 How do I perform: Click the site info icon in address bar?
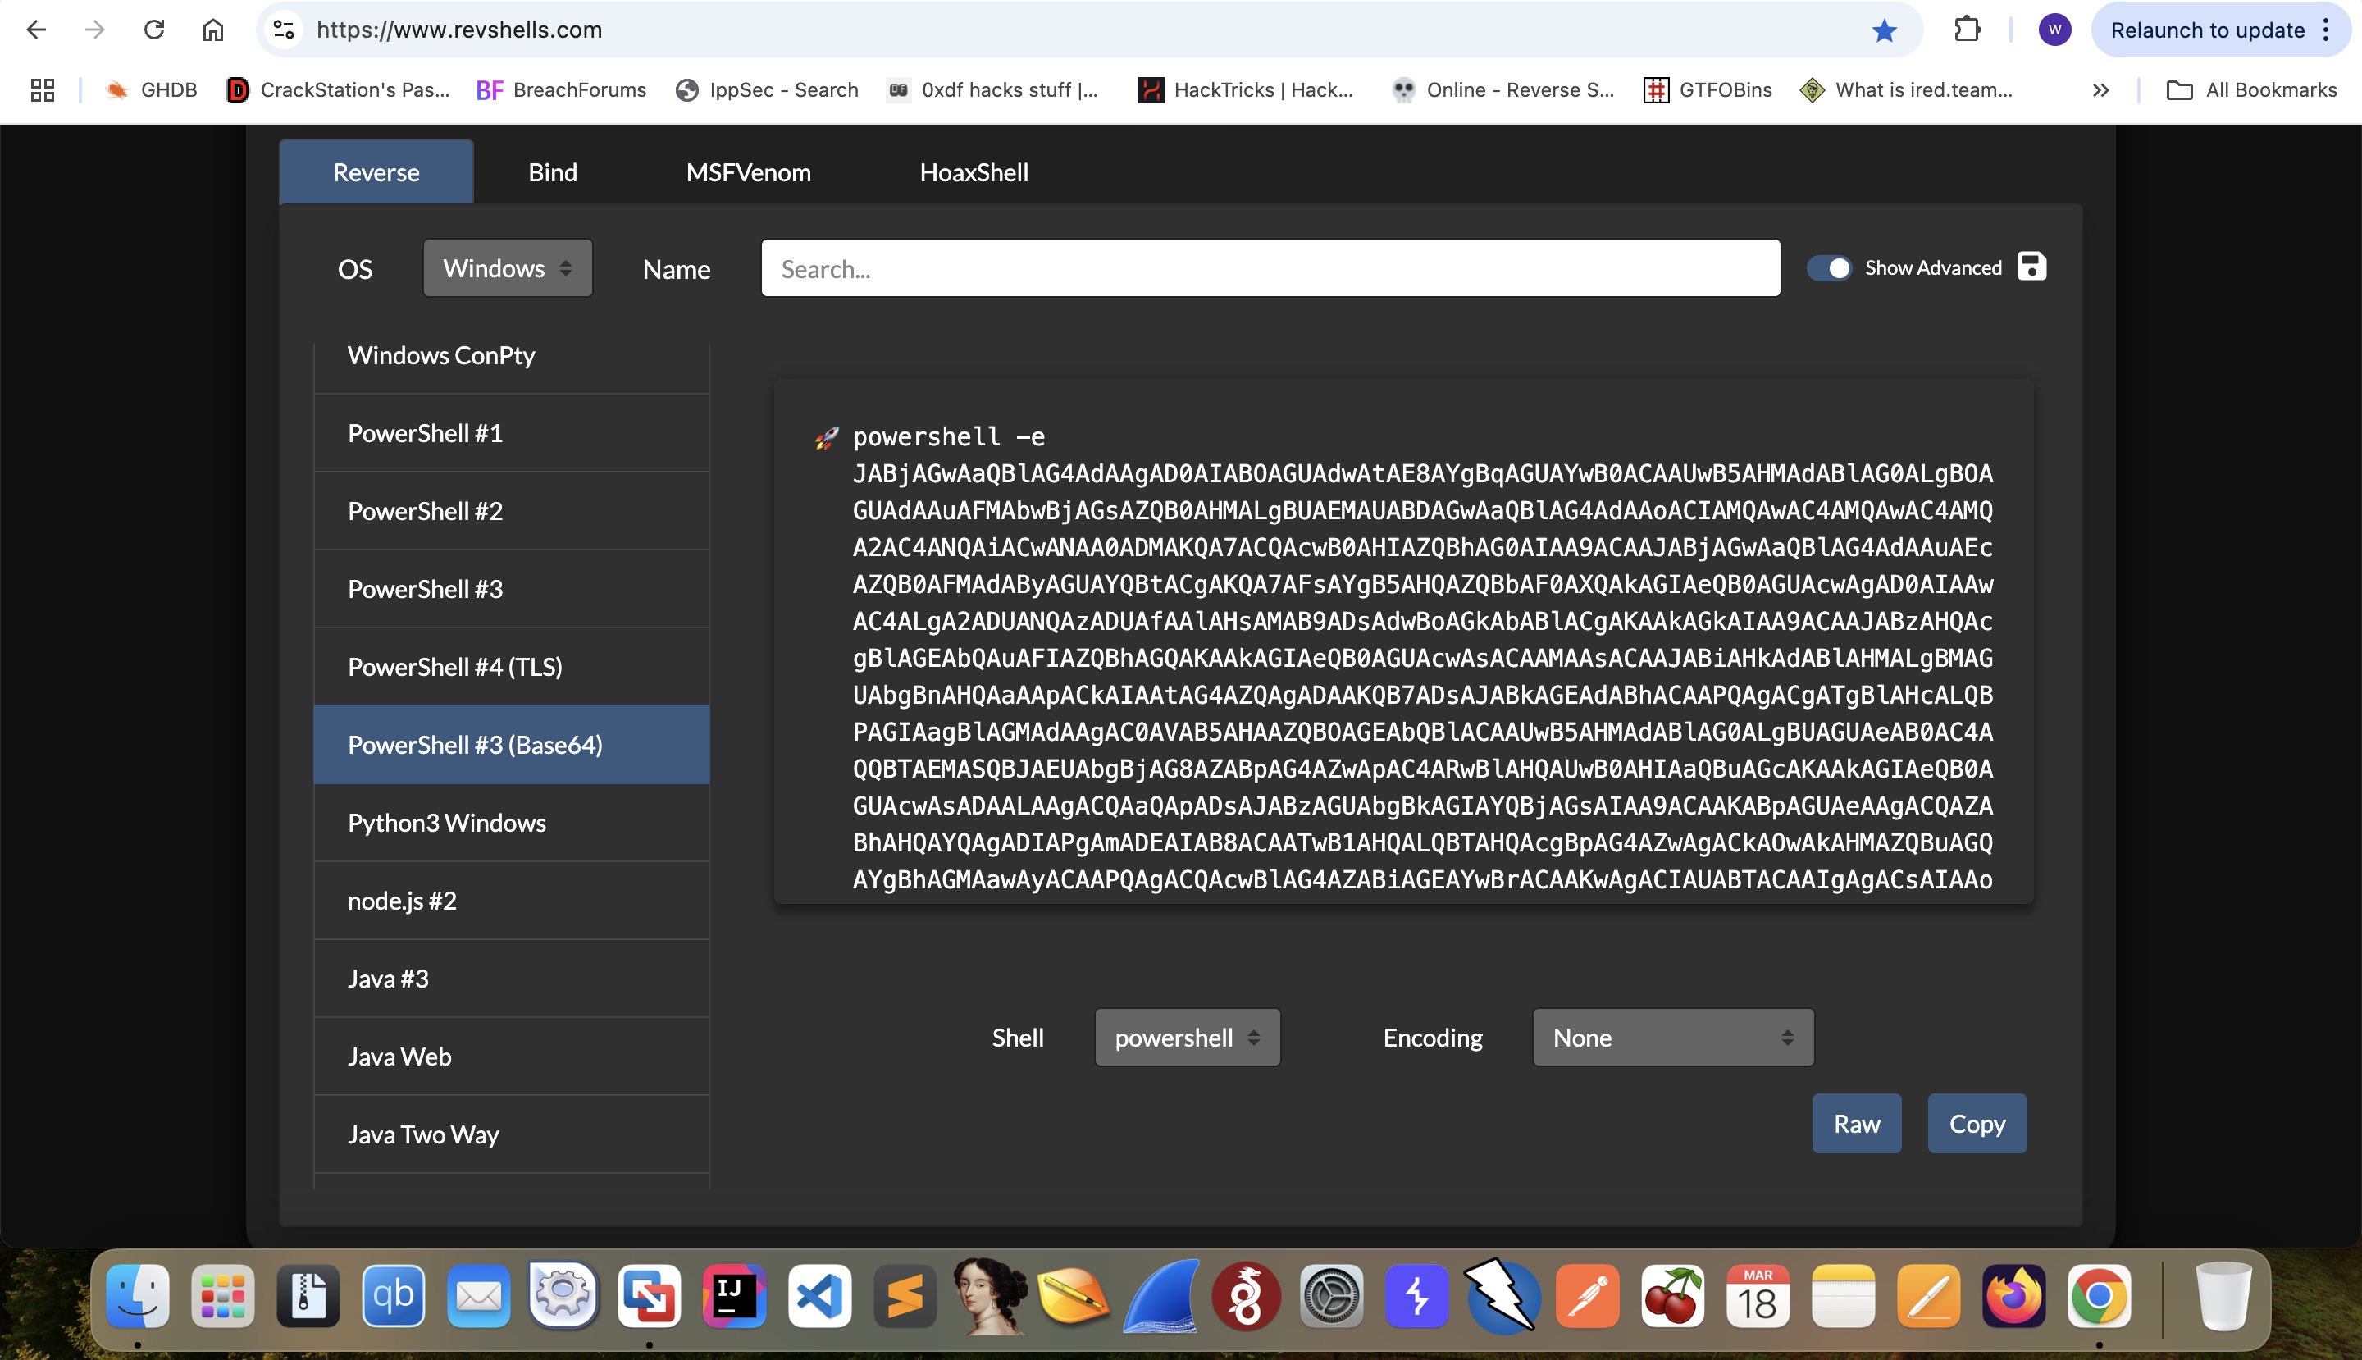284,30
